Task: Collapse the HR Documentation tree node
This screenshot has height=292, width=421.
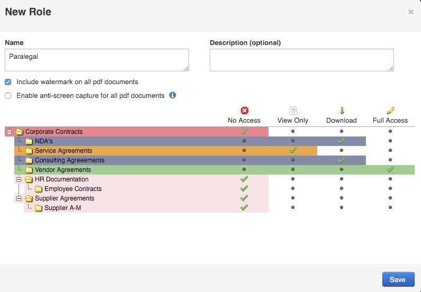Action: 19,179
